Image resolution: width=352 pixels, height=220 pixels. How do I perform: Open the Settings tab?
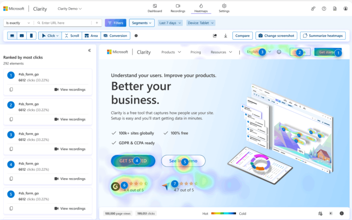[224, 8]
